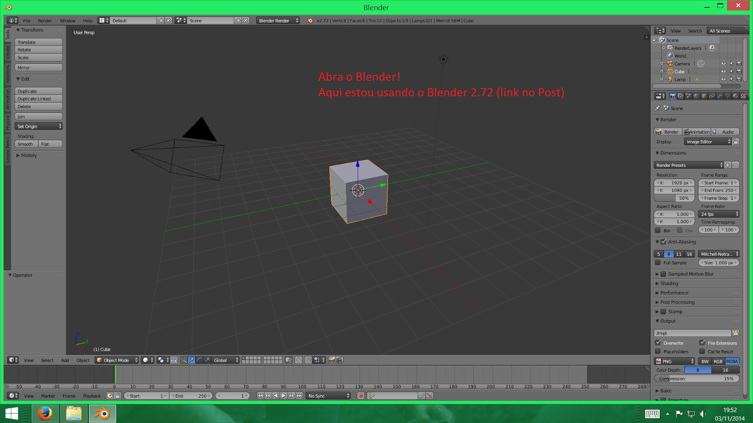
Task: Open the Mesh Data triangle tab icon
Action: click(x=728, y=96)
